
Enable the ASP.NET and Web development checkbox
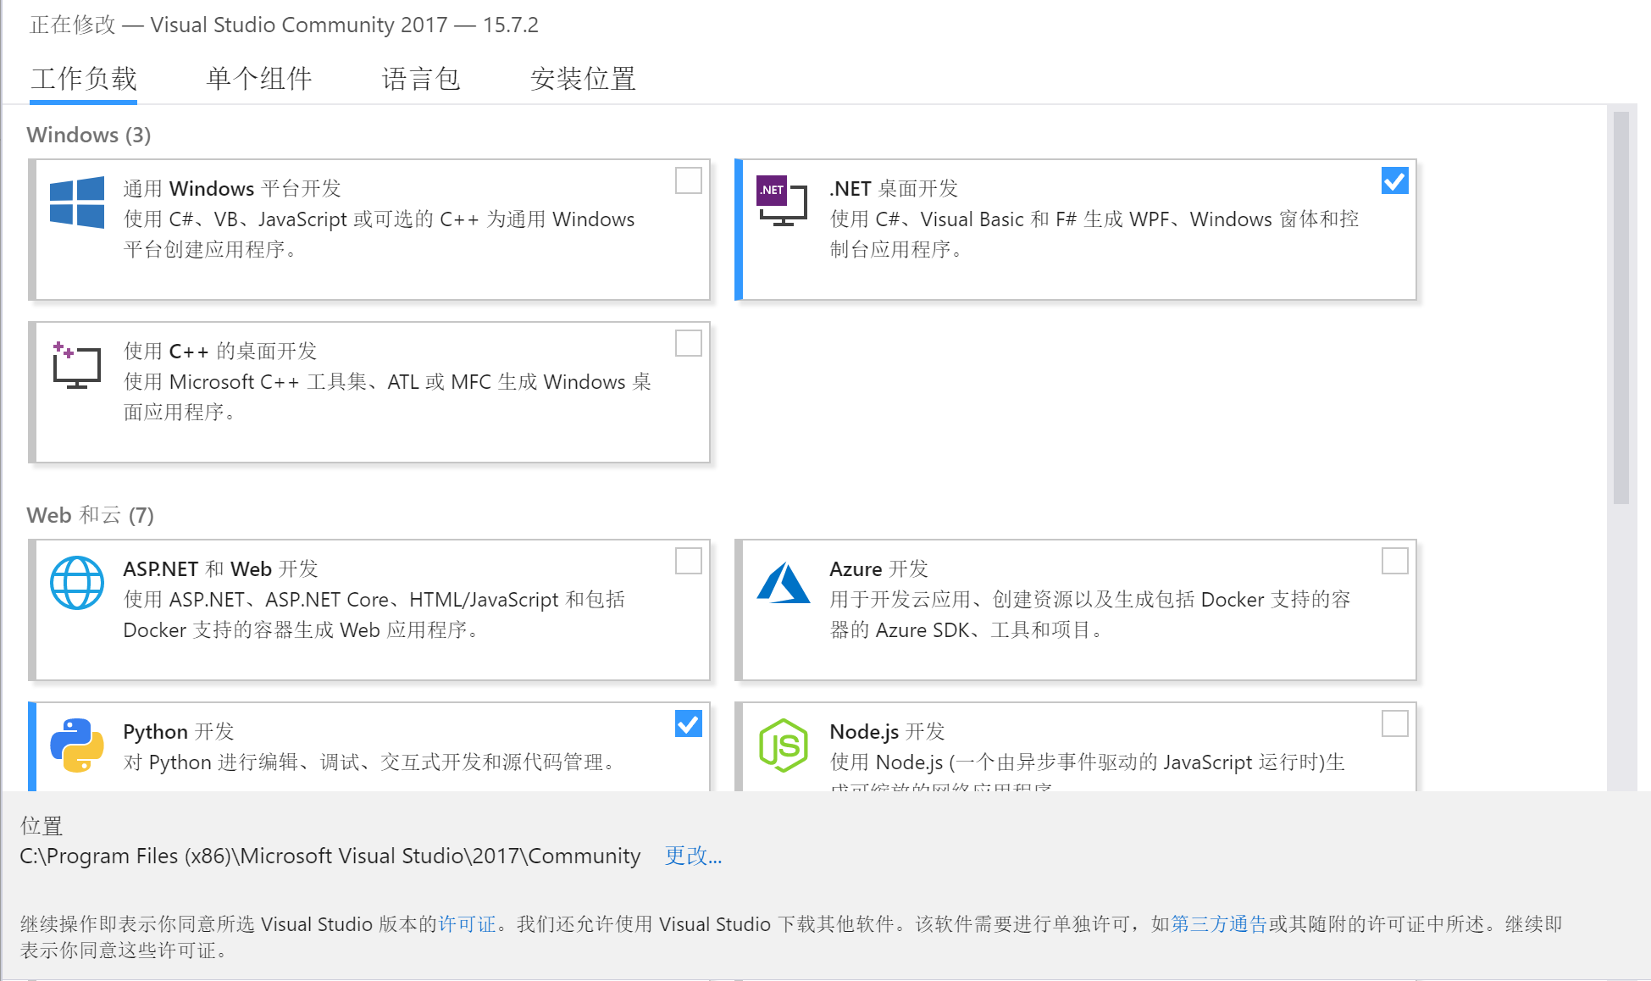(x=688, y=561)
